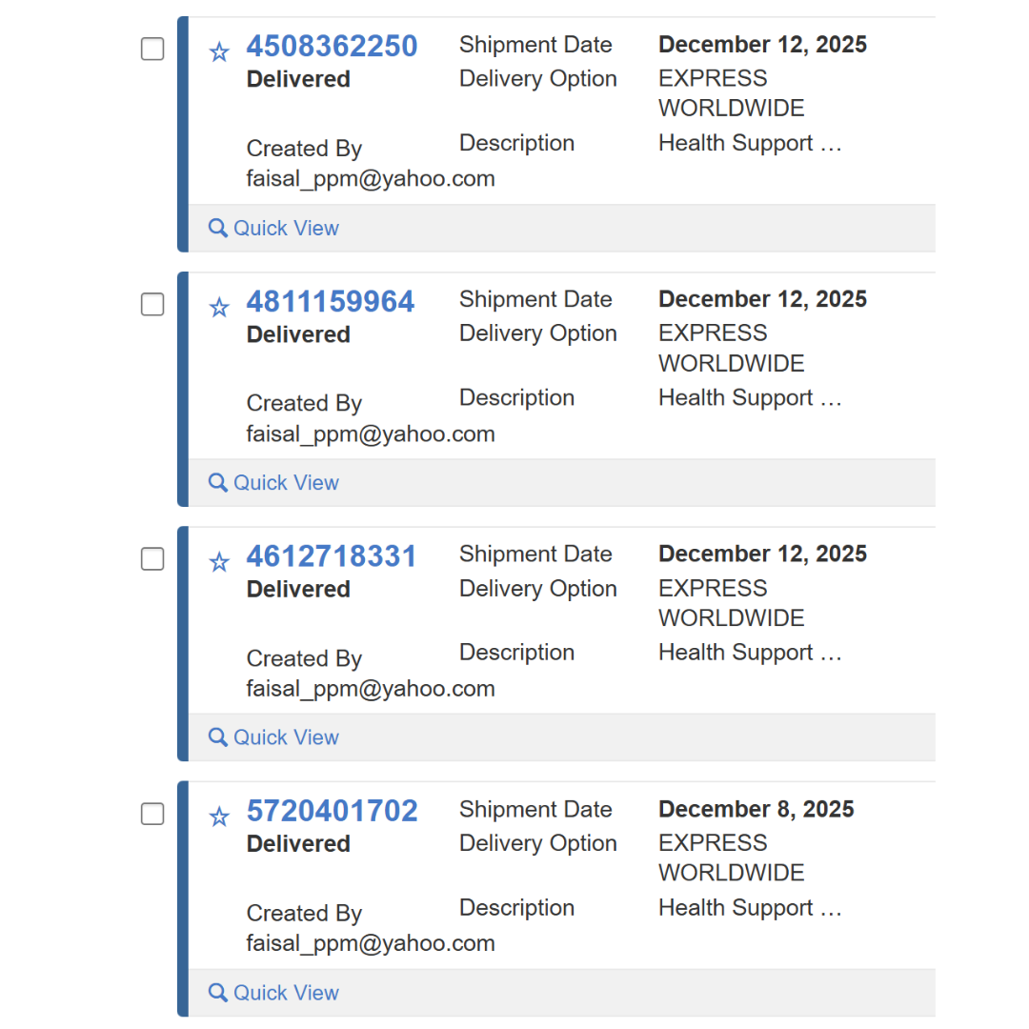Image resolution: width=1029 pixels, height=1029 pixels.
Task: Go to shipment 5720401702
Action: pyautogui.click(x=332, y=811)
